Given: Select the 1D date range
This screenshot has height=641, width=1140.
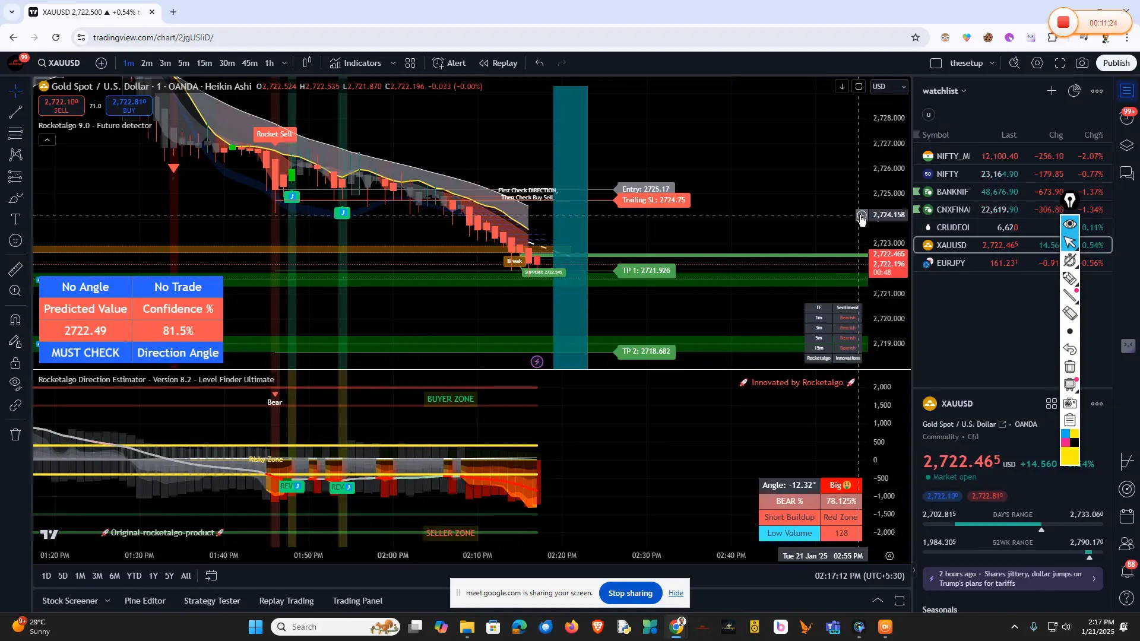Looking at the screenshot, I should (46, 576).
